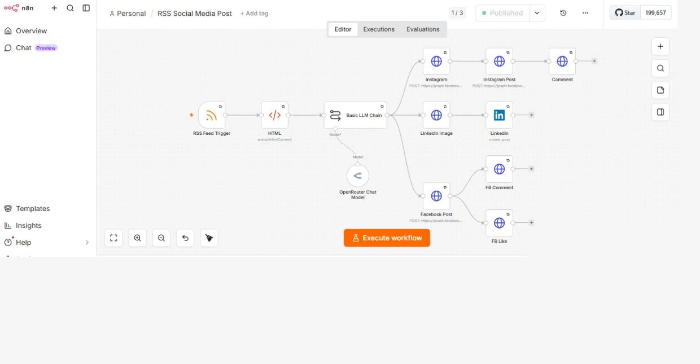Open the dropdown arrow beside Published
The width and height of the screenshot is (700, 364).
[537, 13]
